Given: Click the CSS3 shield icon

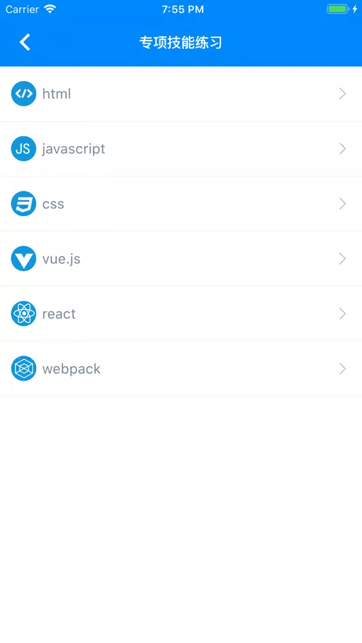Looking at the screenshot, I should click(23, 203).
